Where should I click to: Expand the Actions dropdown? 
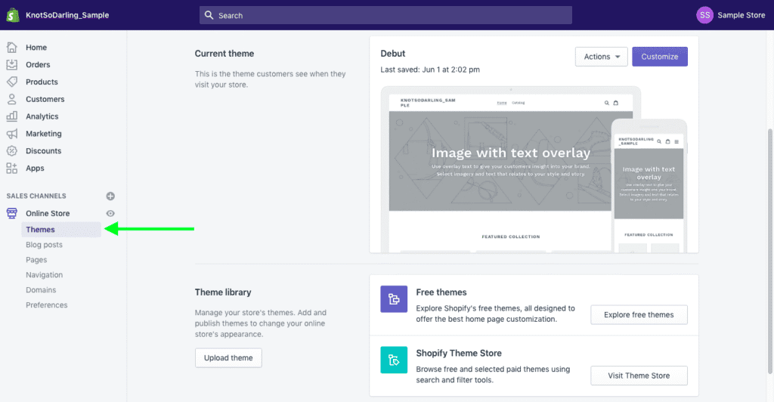(x=601, y=57)
